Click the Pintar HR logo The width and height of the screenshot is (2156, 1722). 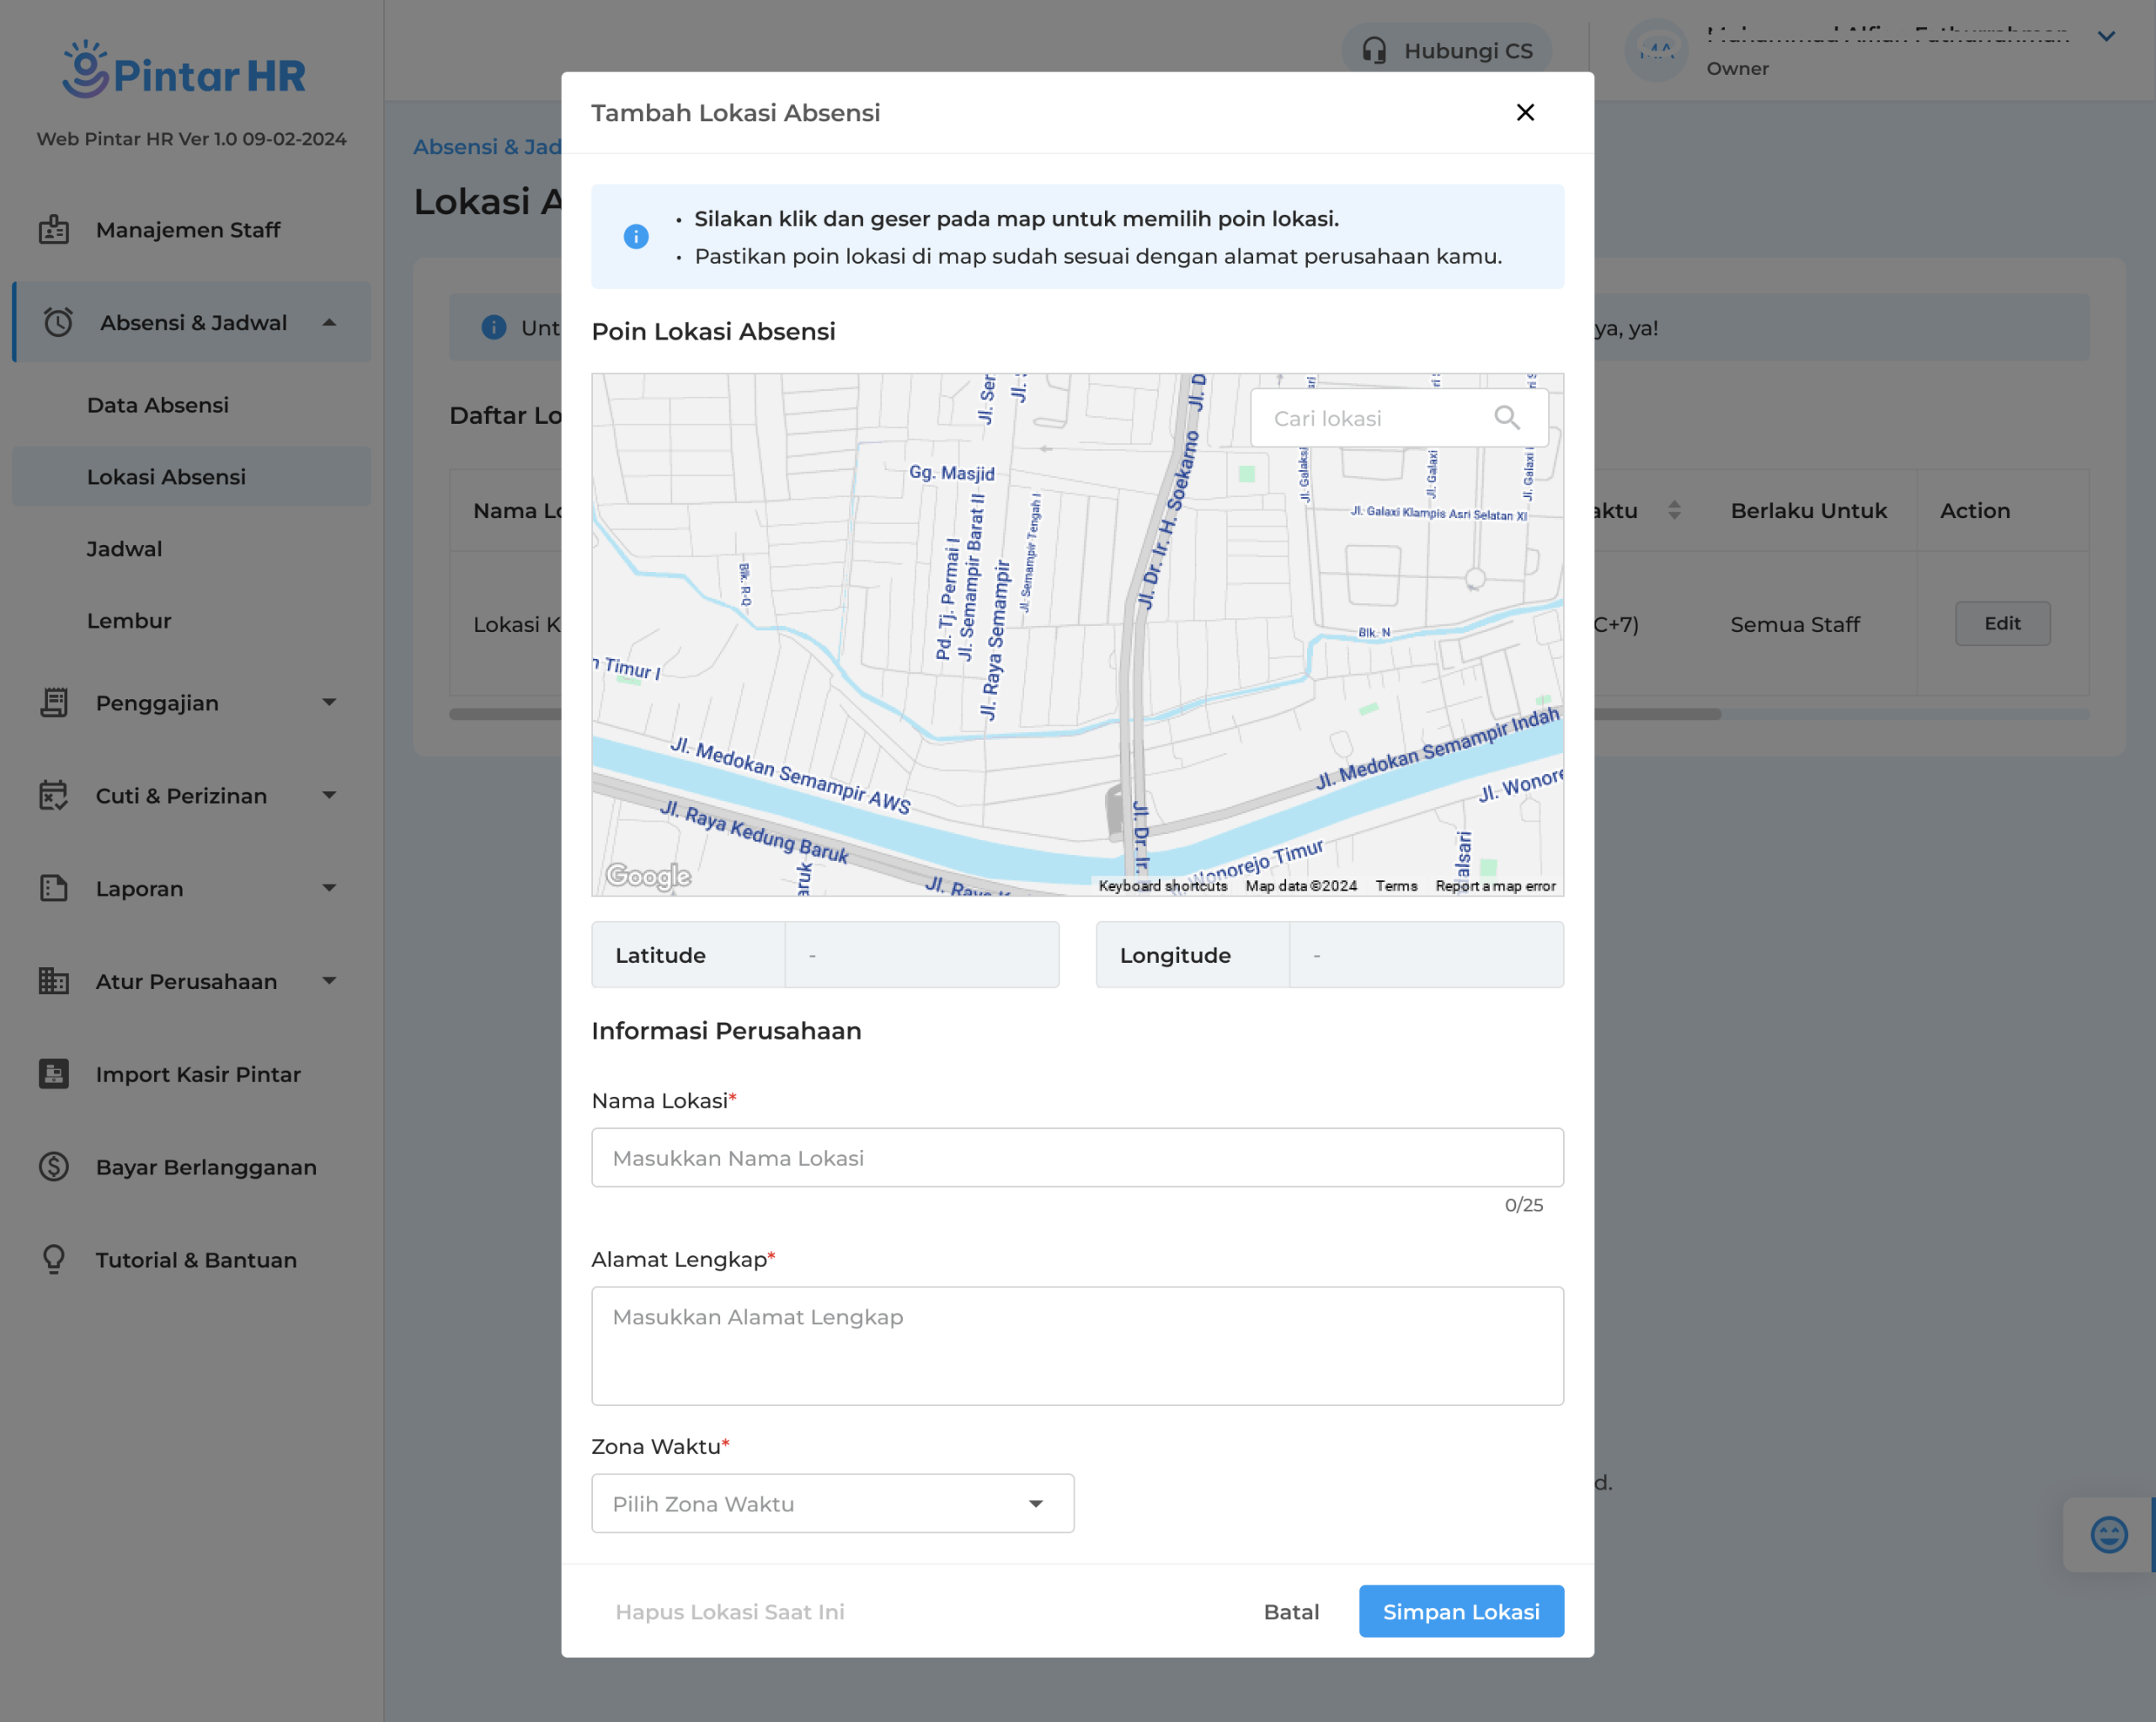(184, 70)
